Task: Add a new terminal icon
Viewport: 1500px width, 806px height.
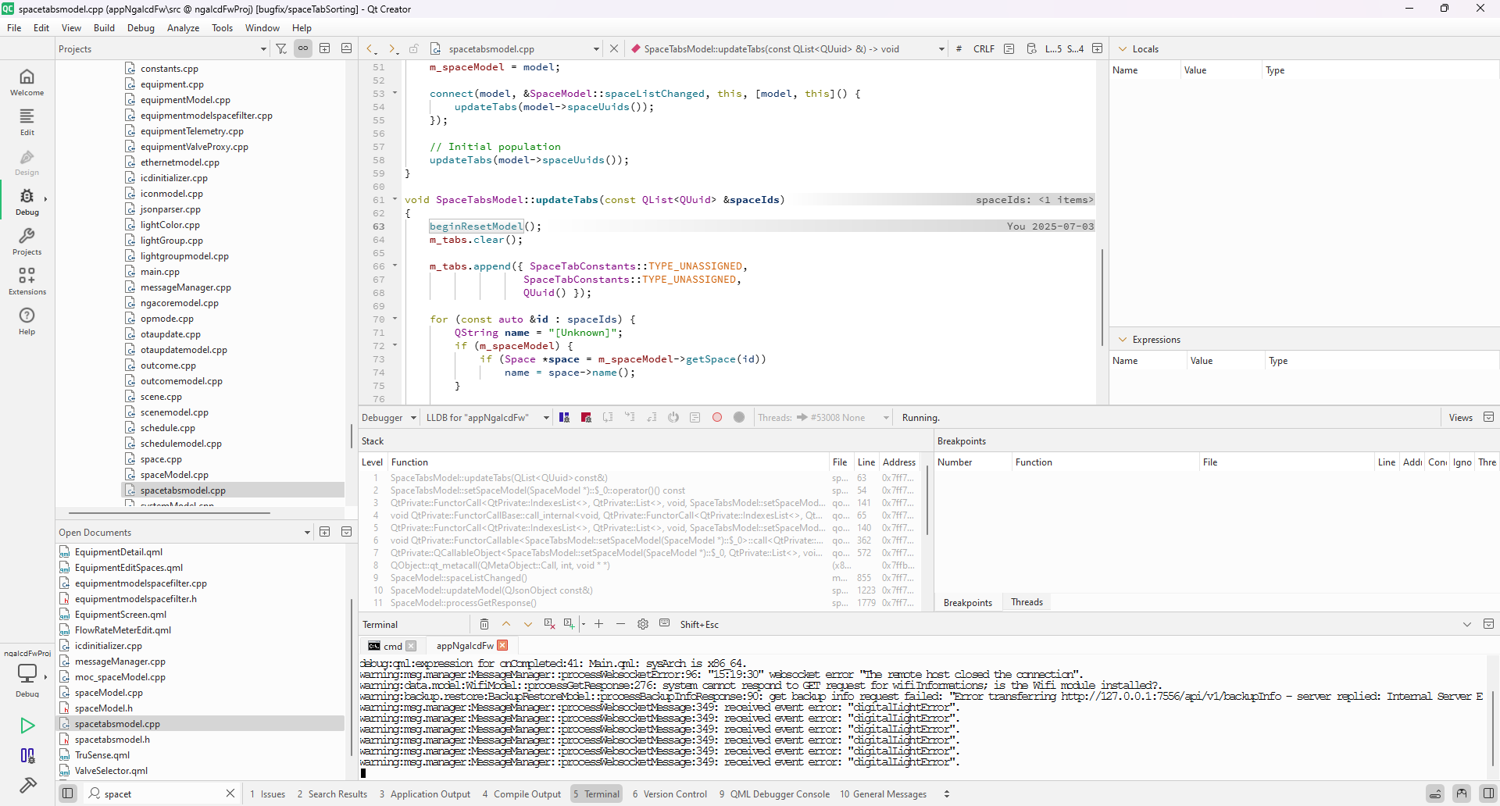Action: point(570,624)
